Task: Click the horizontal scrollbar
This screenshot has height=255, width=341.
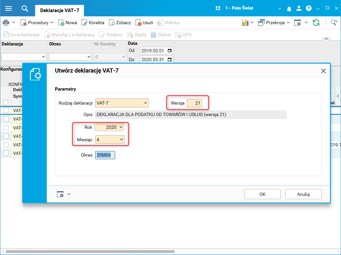Action: [90, 251]
